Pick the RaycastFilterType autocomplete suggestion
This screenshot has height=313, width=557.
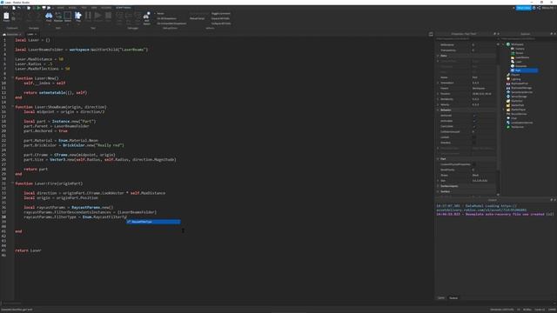(x=153, y=222)
